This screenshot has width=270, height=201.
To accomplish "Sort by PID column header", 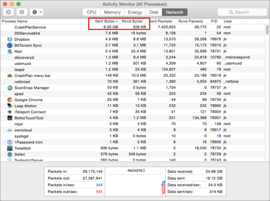I will [x=214, y=21].
